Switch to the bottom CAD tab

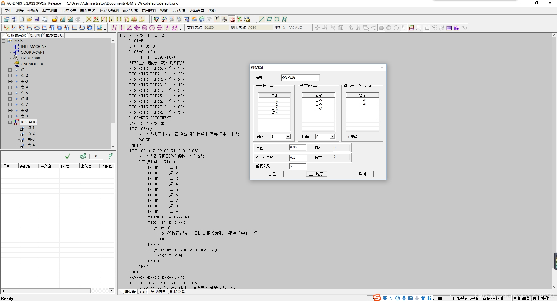(x=143, y=292)
